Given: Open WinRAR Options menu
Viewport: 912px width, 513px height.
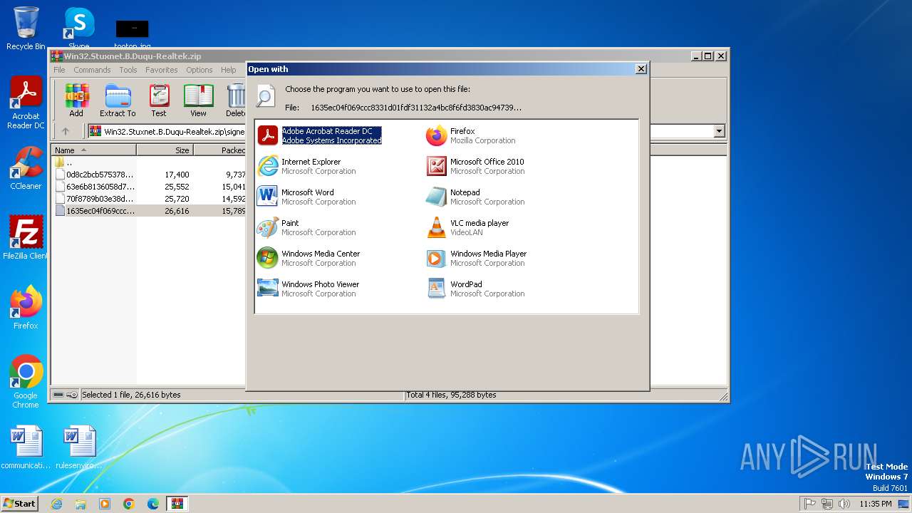Looking at the screenshot, I should click(199, 70).
